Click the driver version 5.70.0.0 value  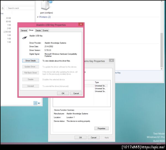[x=48, y=50]
